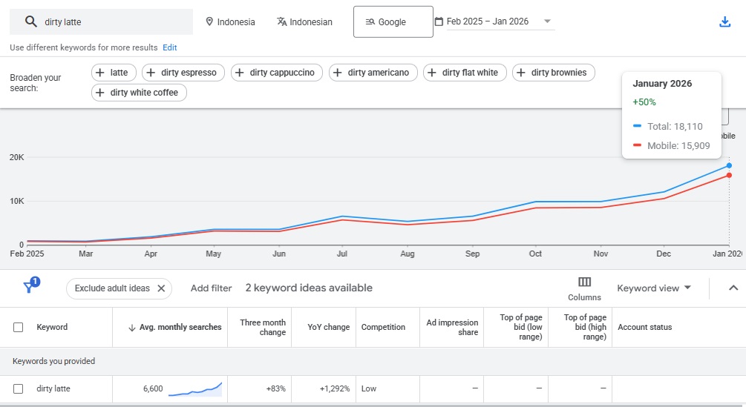Screen dimensions: 746x407
Task: Collapse the chart panel with chevron
Action: 733,288
